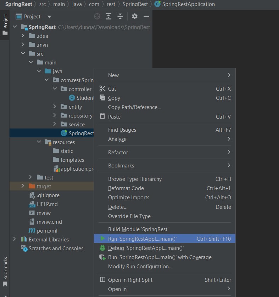The height and width of the screenshot is (297, 279).
Task: Expand External Libraries node
Action: [x=15, y=239]
